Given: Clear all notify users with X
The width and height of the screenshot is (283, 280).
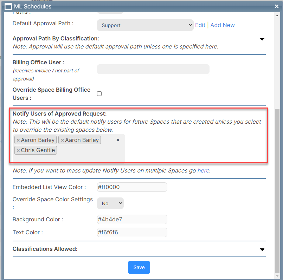Looking at the screenshot, I should click(118, 140).
